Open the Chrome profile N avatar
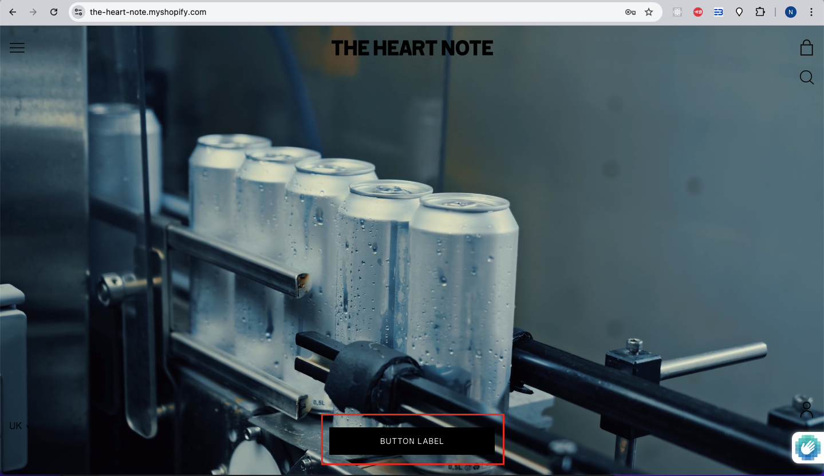This screenshot has width=824, height=476. 791,12
